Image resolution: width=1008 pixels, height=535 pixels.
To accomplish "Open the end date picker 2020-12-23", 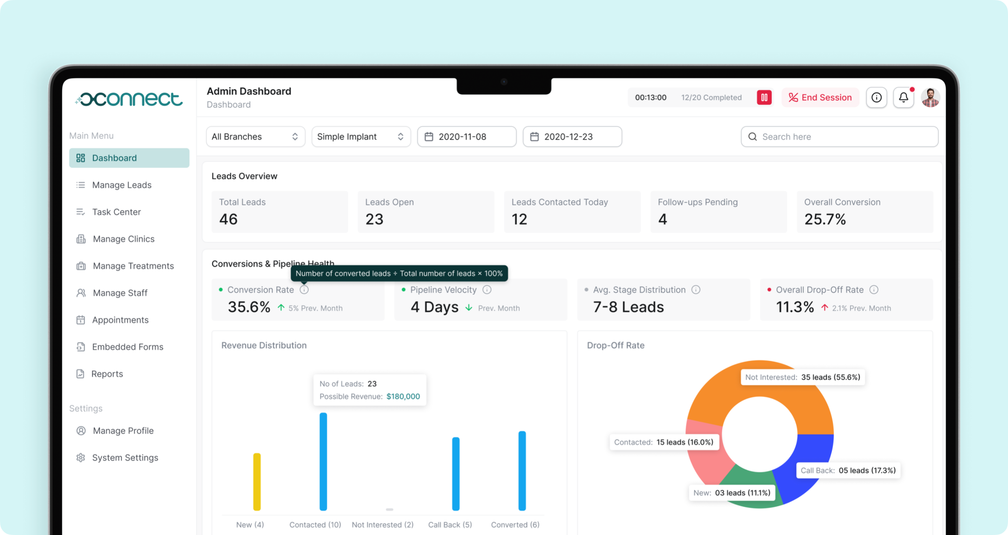I will pyautogui.click(x=572, y=137).
